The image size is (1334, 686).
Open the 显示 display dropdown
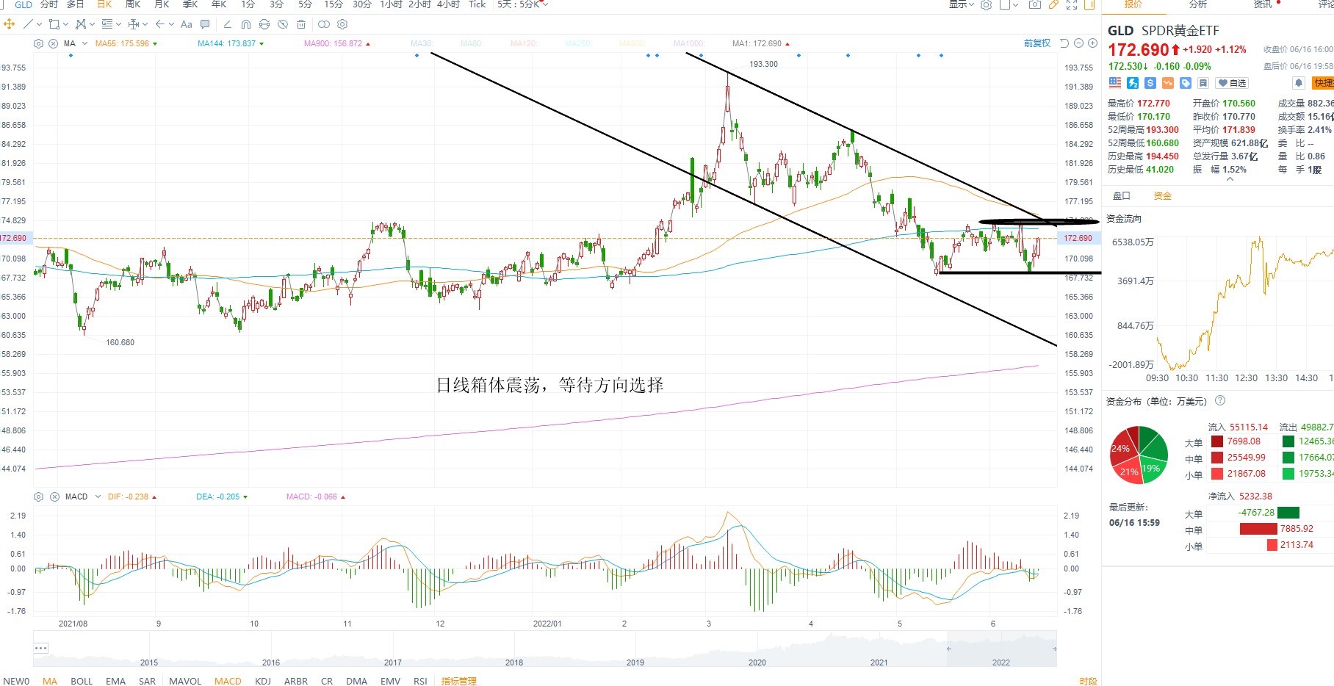(961, 4)
